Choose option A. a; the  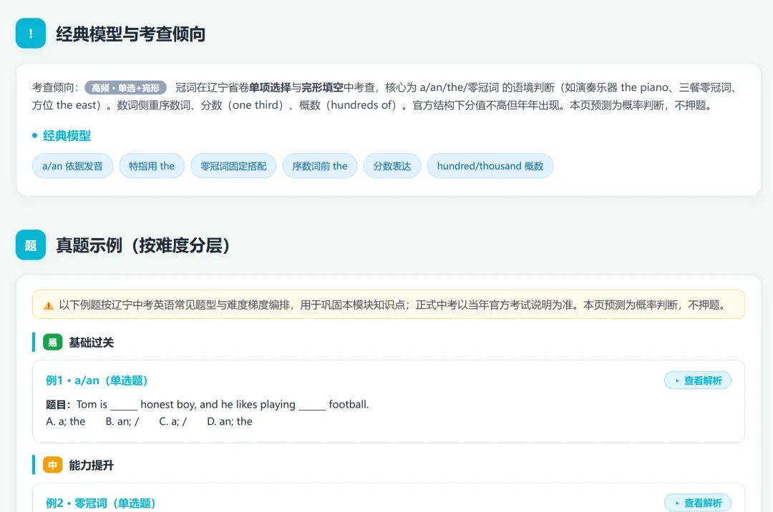pos(66,421)
